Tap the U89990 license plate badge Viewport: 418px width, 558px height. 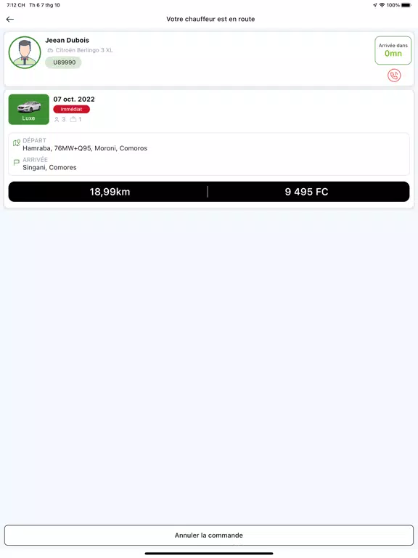63,62
